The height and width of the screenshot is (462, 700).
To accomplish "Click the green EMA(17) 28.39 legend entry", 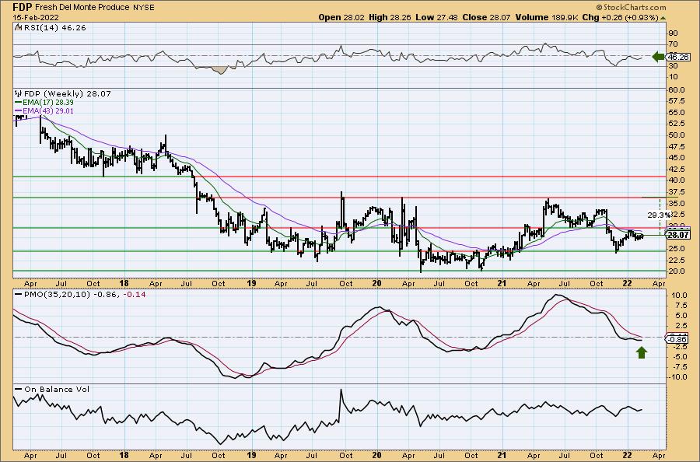I will (44, 102).
